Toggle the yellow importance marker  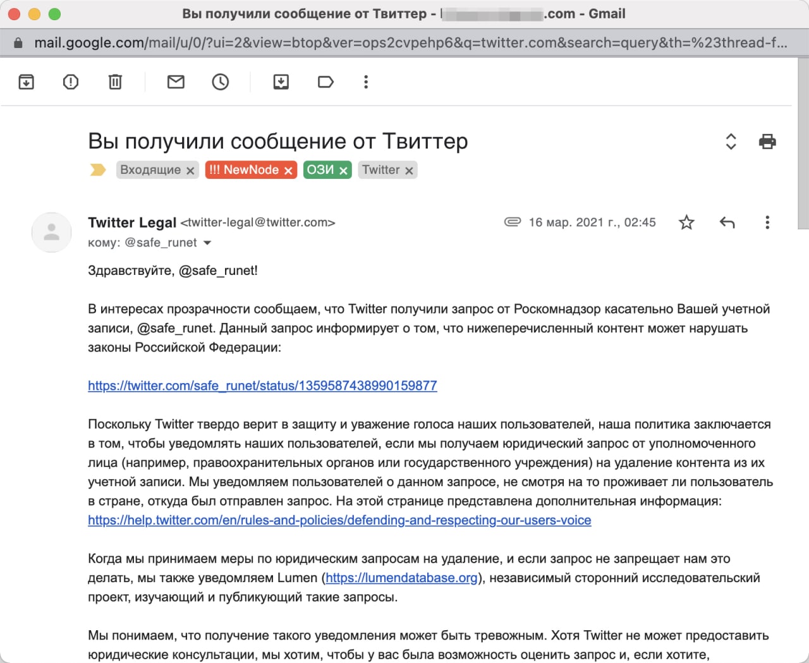[98, 169]
